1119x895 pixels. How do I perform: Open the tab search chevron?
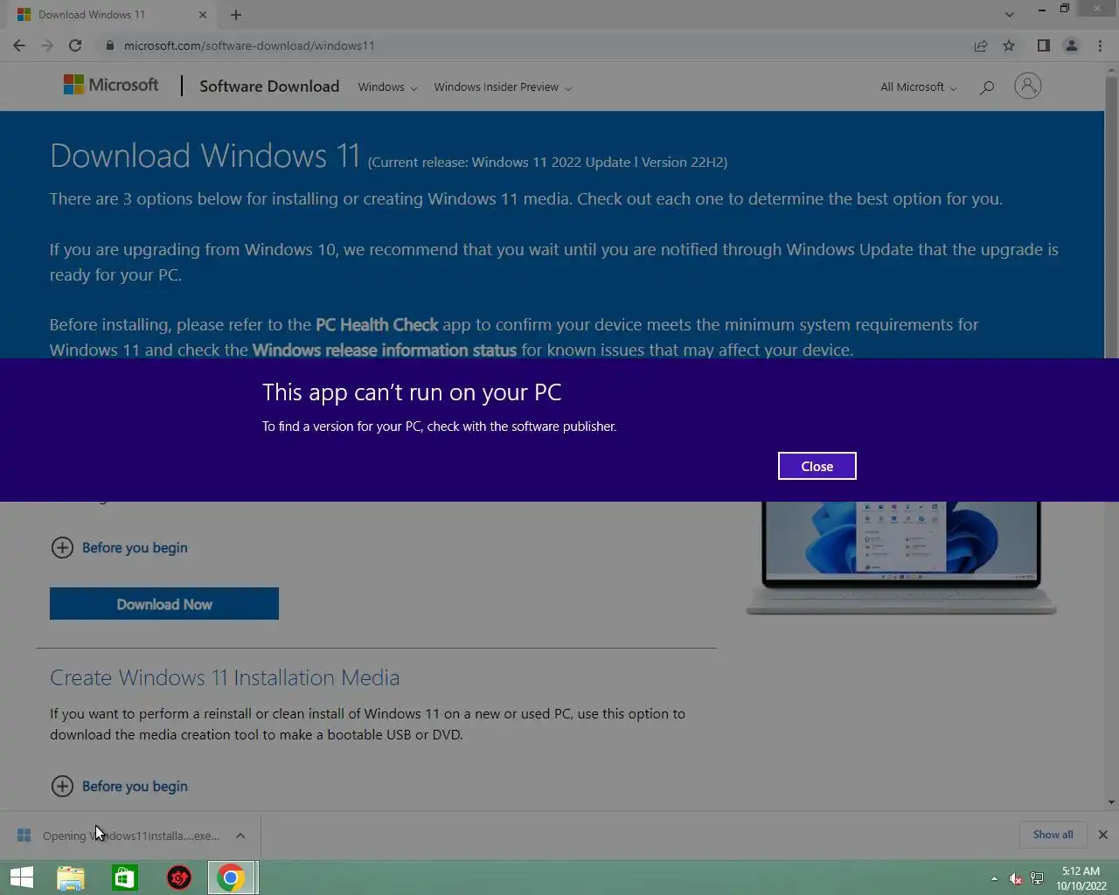(1010, 15)
